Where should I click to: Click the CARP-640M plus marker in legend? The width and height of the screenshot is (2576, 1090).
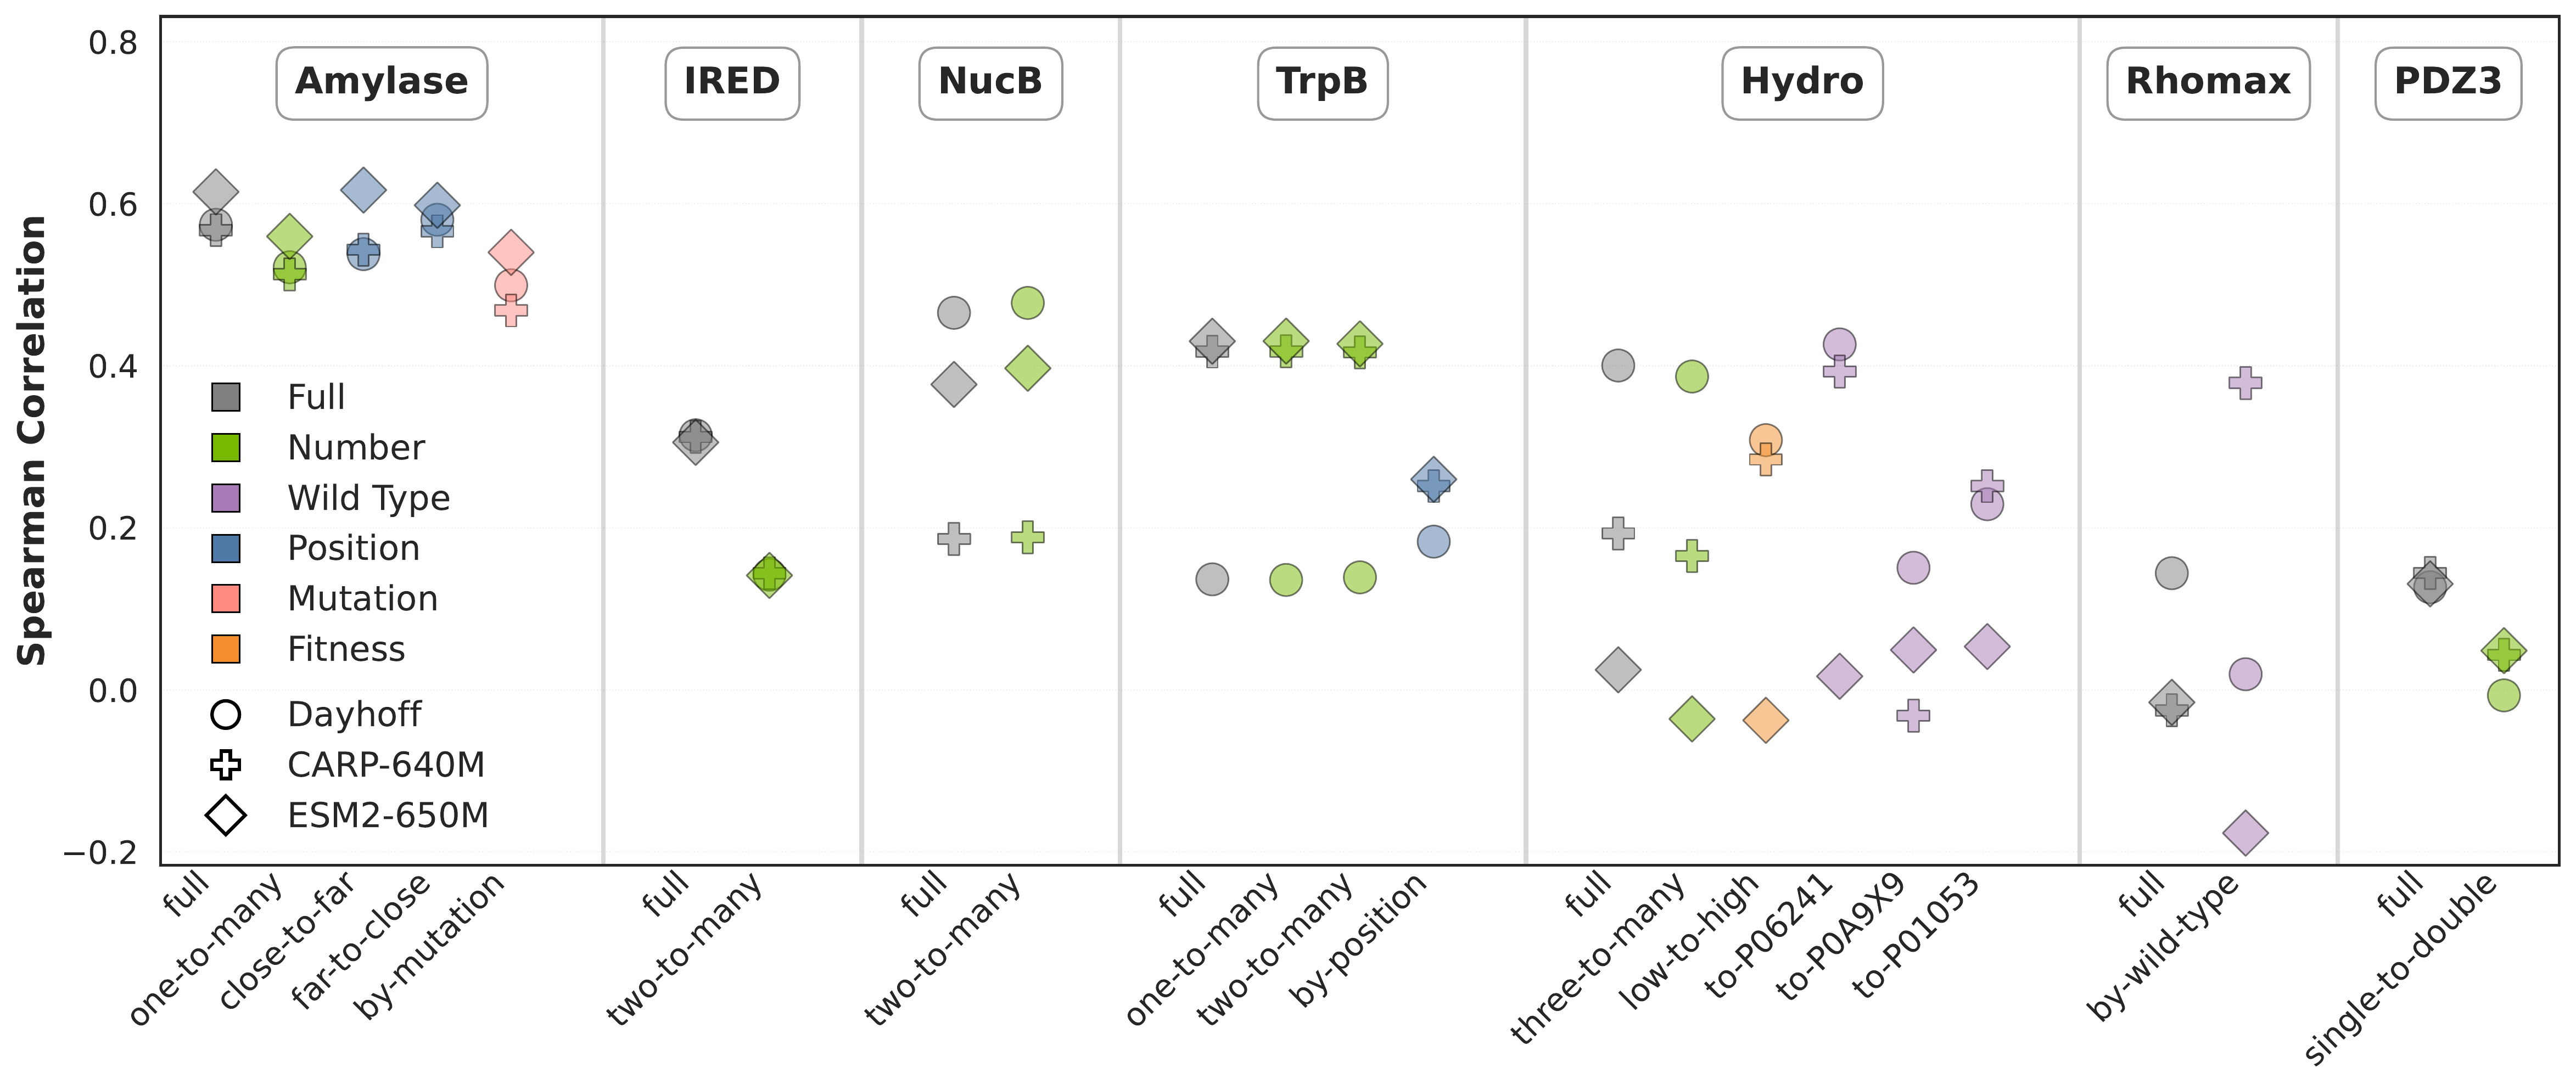click(226, 765)
